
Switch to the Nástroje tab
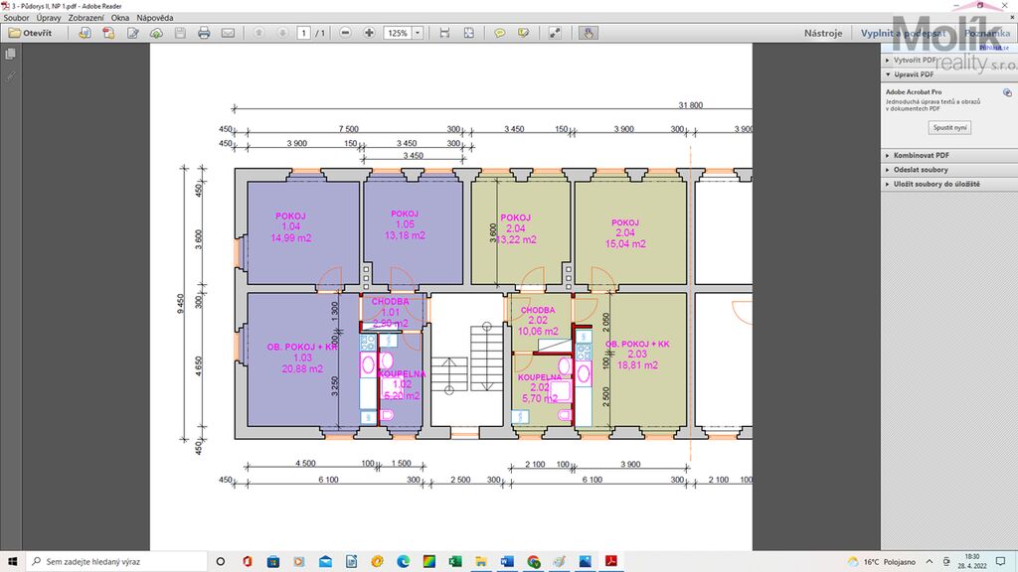tap(822, 33)
